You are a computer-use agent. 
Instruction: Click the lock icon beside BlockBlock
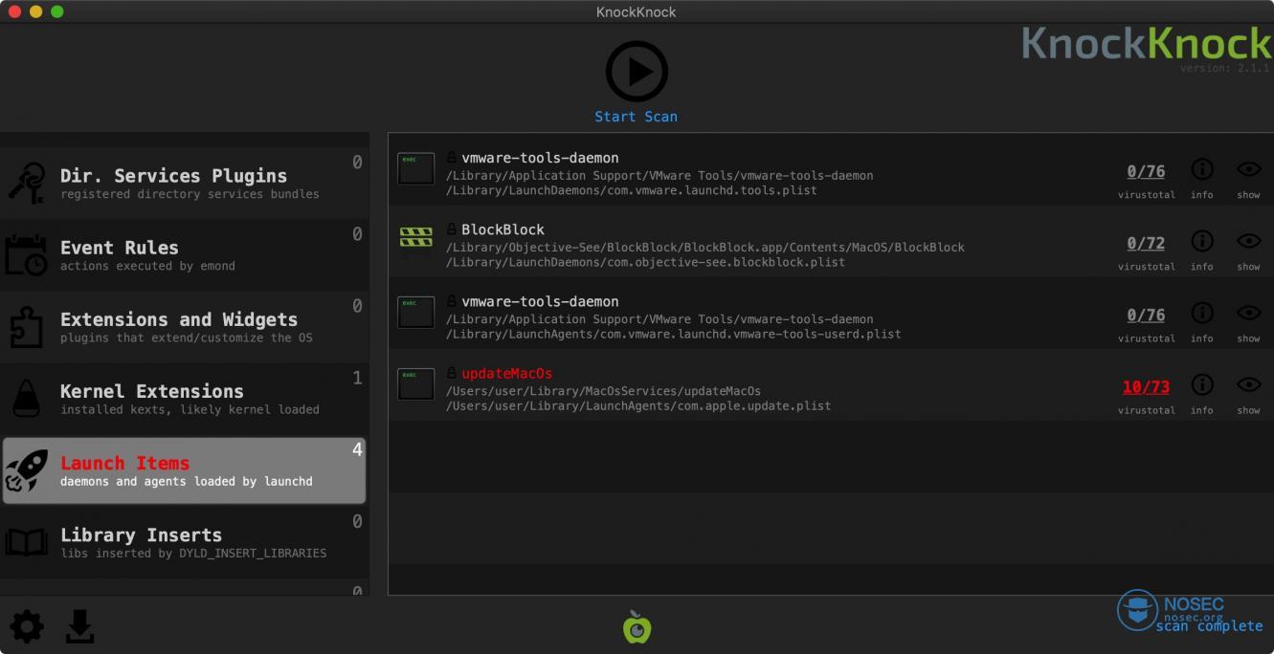452,229
